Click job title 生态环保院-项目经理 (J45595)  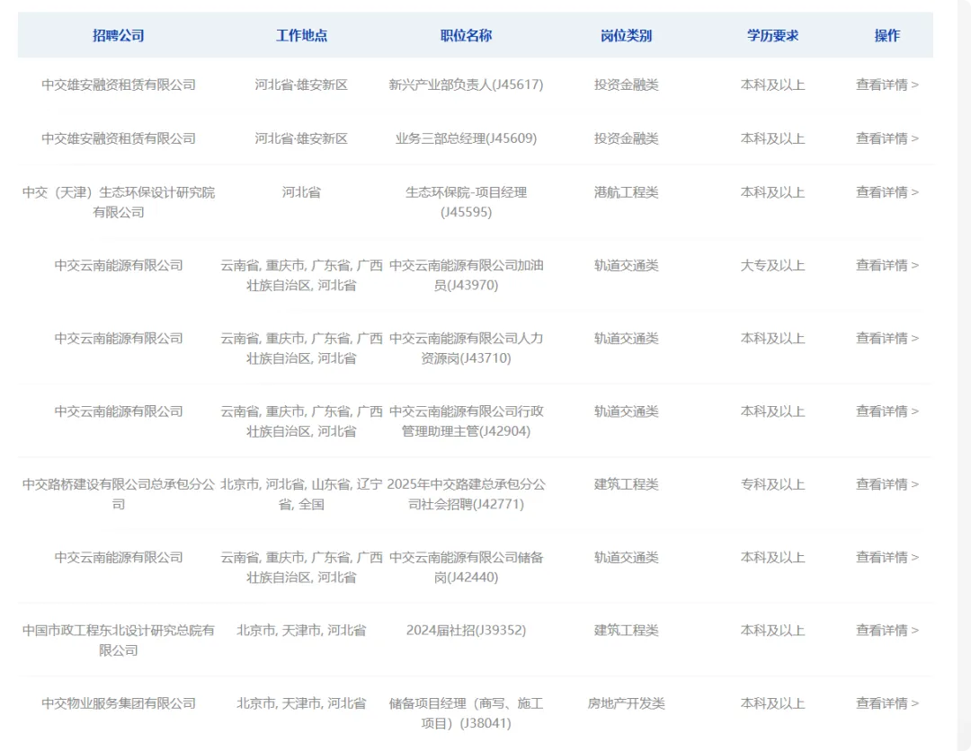(467, 202)
